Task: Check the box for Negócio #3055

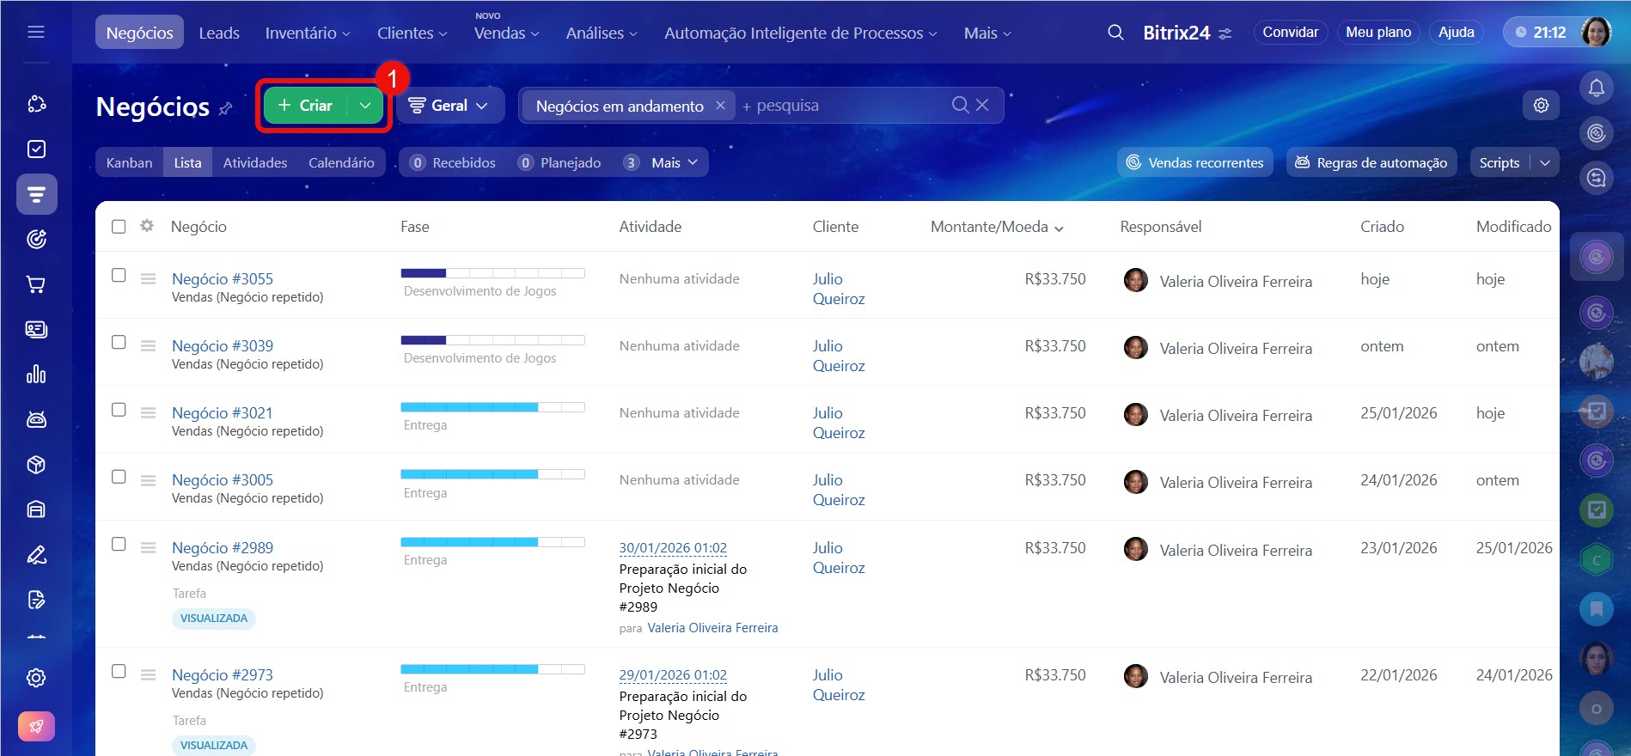Action: pyautogui.click(x=119, y=275)
